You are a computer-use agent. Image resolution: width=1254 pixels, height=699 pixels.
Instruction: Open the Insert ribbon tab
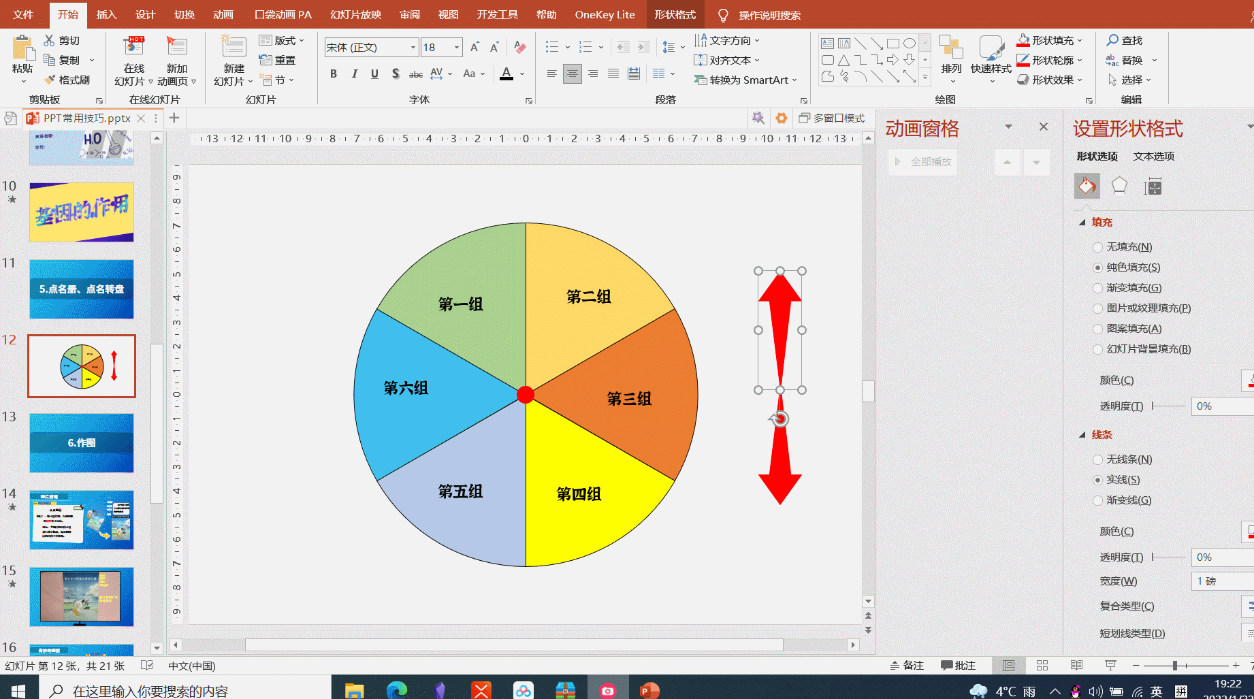(106, 14)
